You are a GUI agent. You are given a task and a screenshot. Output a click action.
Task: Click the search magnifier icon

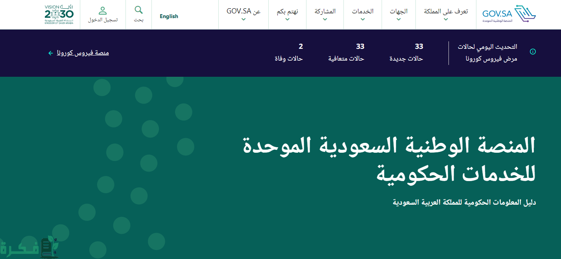138,10
